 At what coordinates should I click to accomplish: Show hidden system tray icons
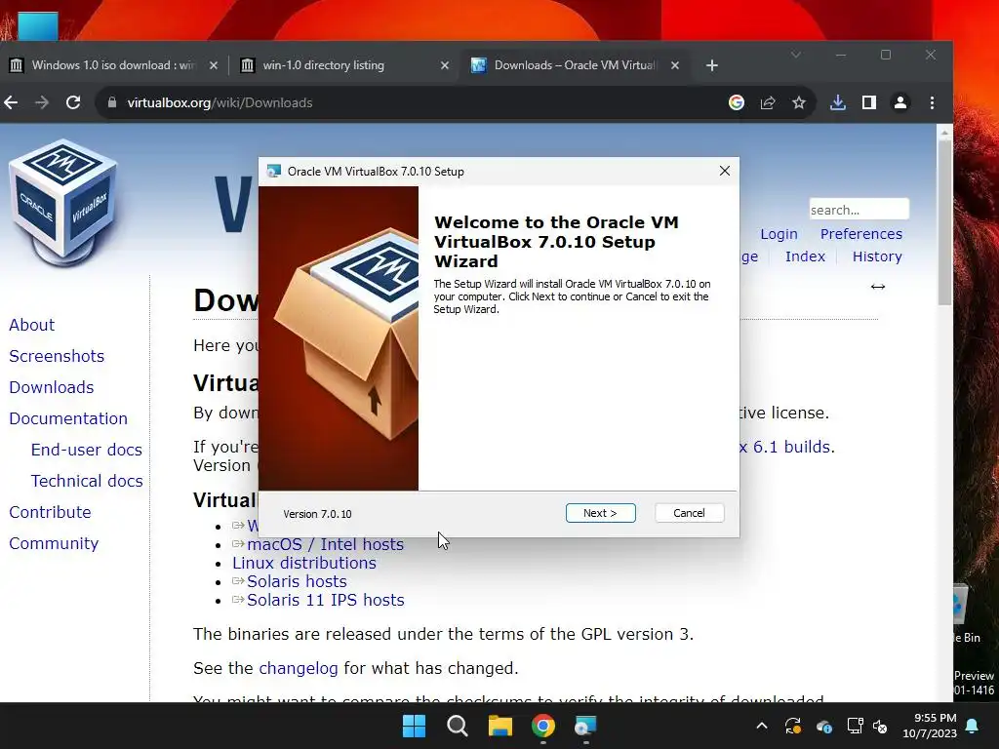(x=761, y=726)
